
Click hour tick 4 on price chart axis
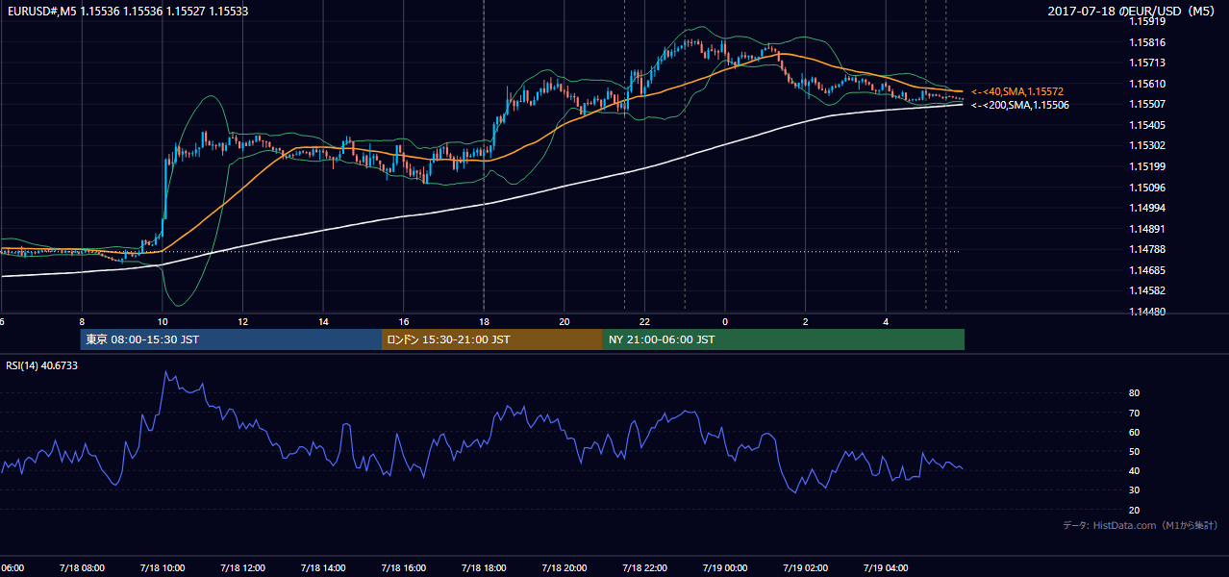886,322
